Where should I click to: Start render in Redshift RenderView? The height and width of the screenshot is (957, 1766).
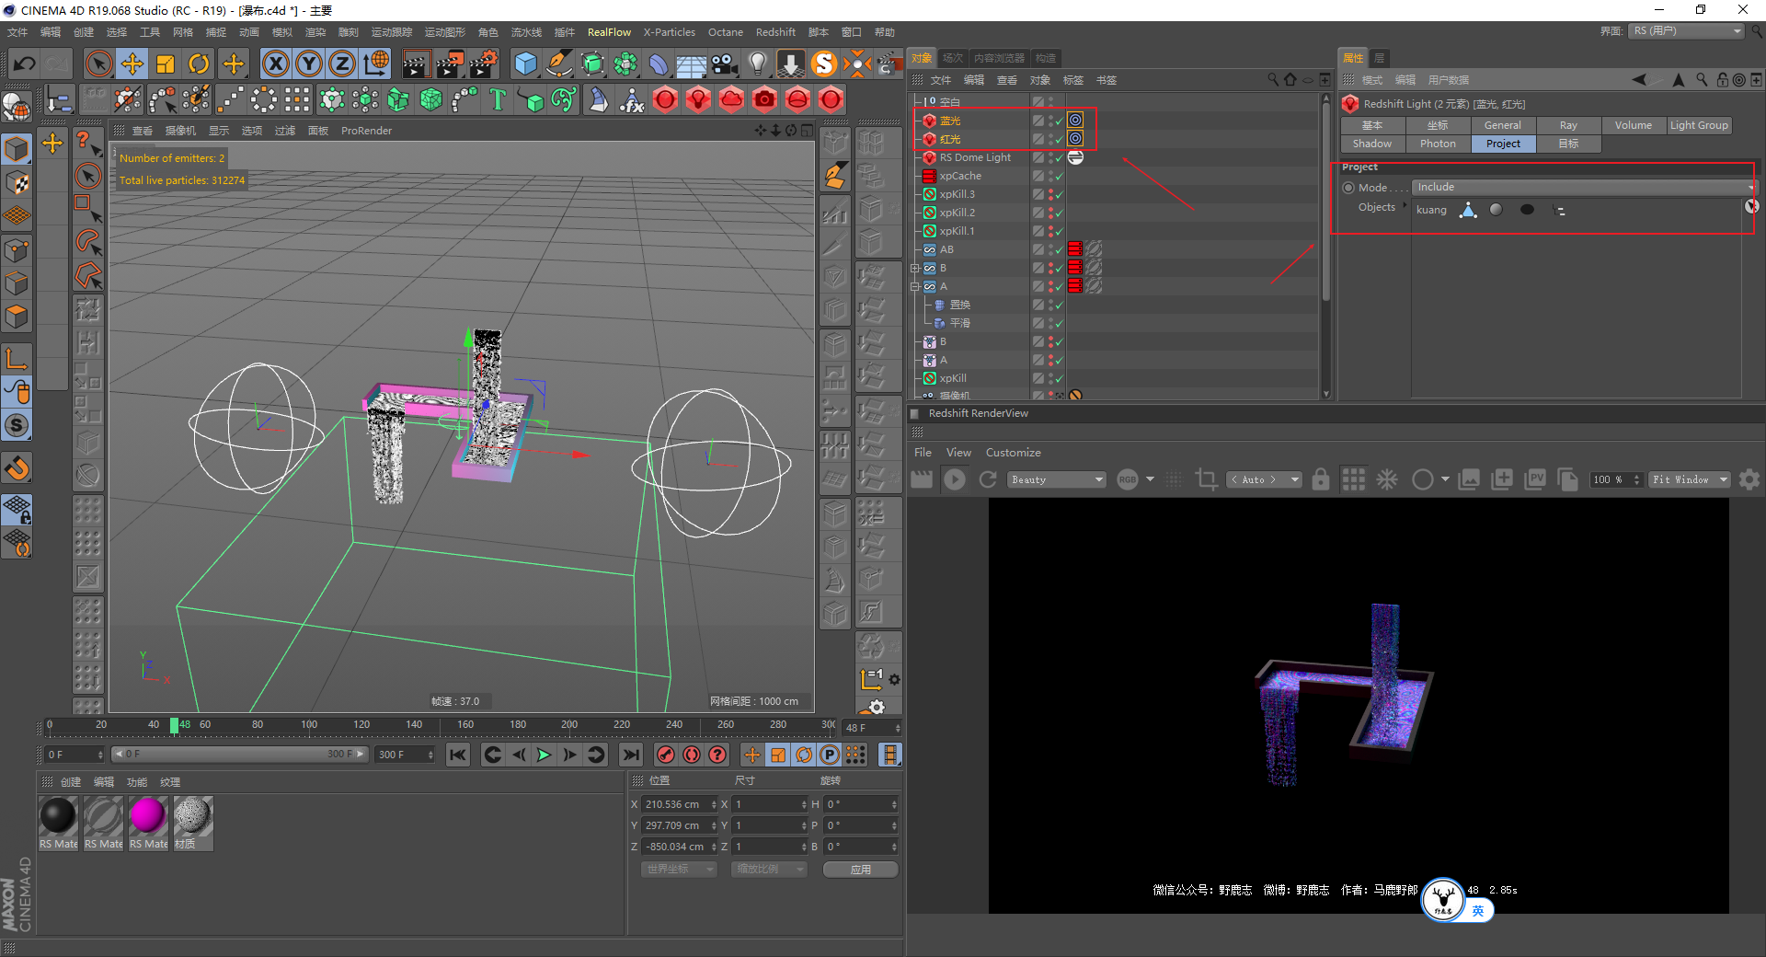[x=955, y=479]
